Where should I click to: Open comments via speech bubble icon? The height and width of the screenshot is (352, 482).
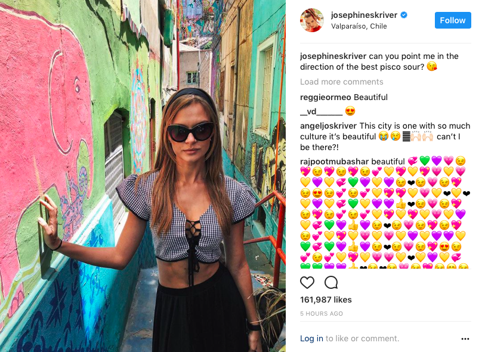click(331, 282)
